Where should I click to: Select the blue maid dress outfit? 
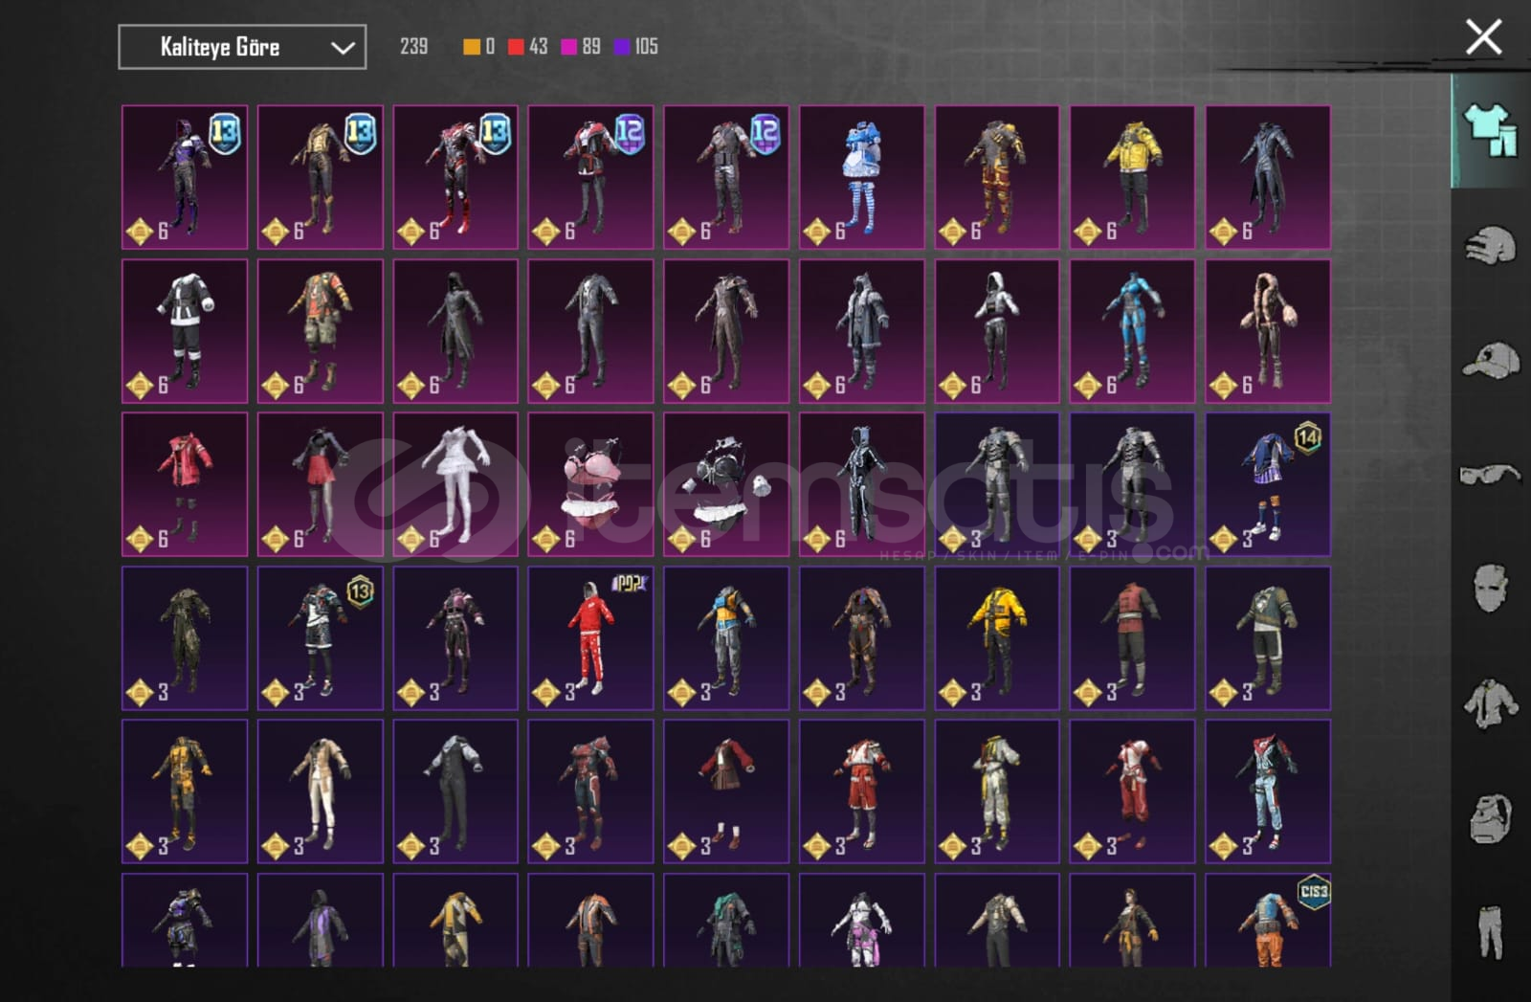[862, 177]
